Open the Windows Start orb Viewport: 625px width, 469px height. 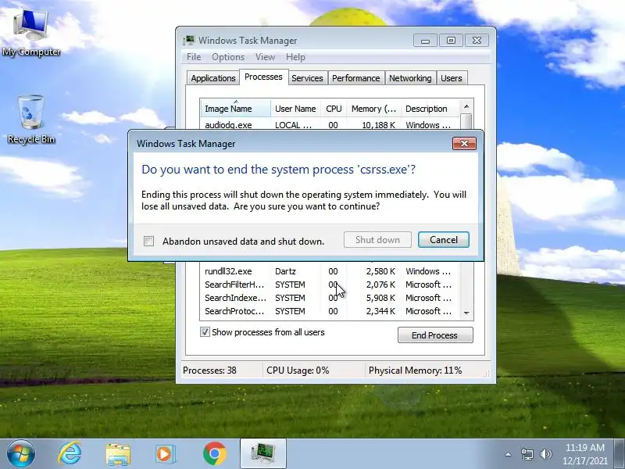pyautogui.click(x=21, y=454)
